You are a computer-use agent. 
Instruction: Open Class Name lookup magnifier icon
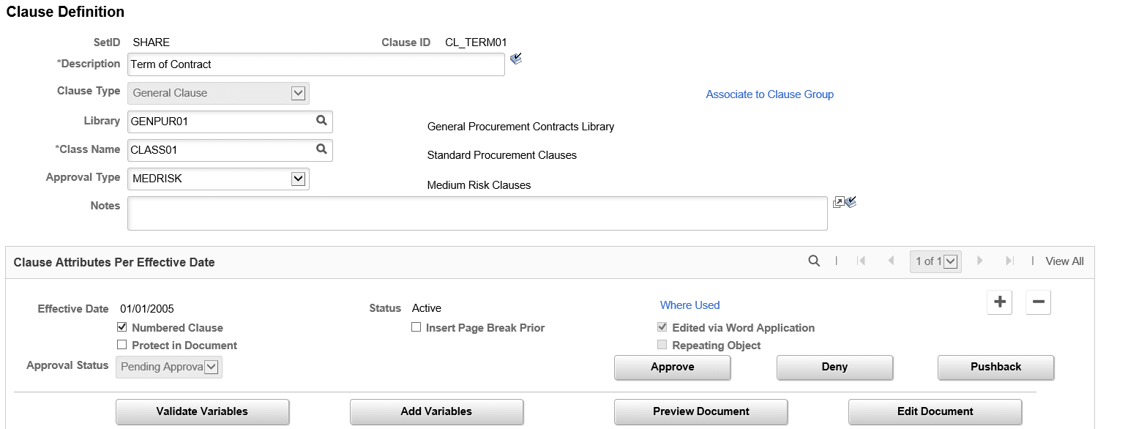point(321,149)
